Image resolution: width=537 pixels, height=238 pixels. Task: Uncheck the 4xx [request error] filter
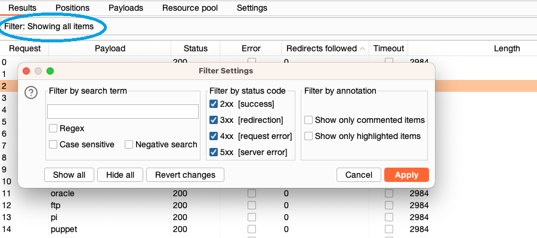(x=214, y=136)
